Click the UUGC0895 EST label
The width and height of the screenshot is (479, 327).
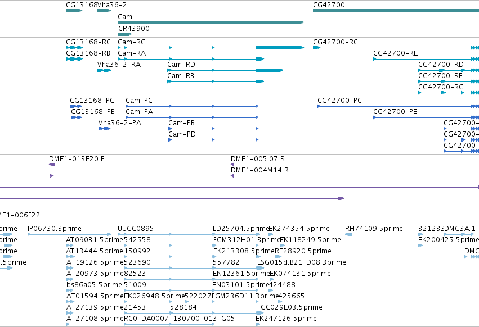136,229
